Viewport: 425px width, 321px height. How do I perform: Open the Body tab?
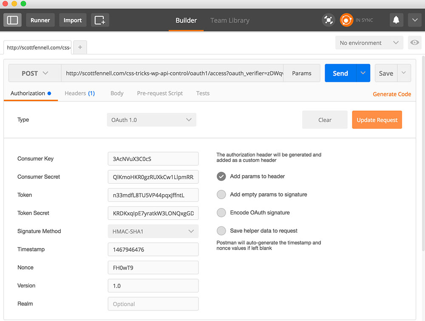tap(117, 93)
